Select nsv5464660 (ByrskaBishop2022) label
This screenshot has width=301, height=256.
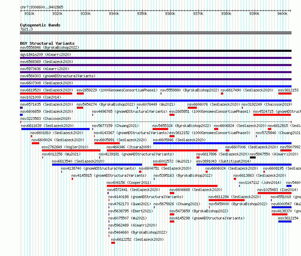(138, 232)
